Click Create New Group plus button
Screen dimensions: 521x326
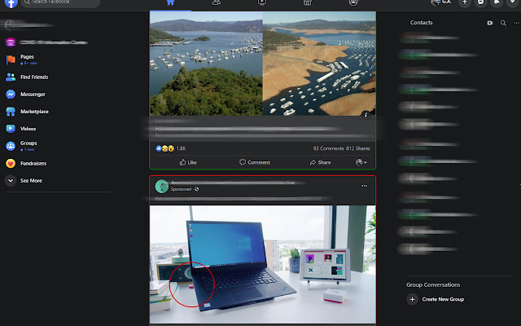pos(412,299)
